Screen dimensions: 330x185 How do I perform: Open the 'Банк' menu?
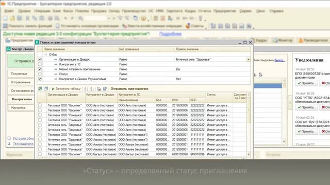(57, 11)
